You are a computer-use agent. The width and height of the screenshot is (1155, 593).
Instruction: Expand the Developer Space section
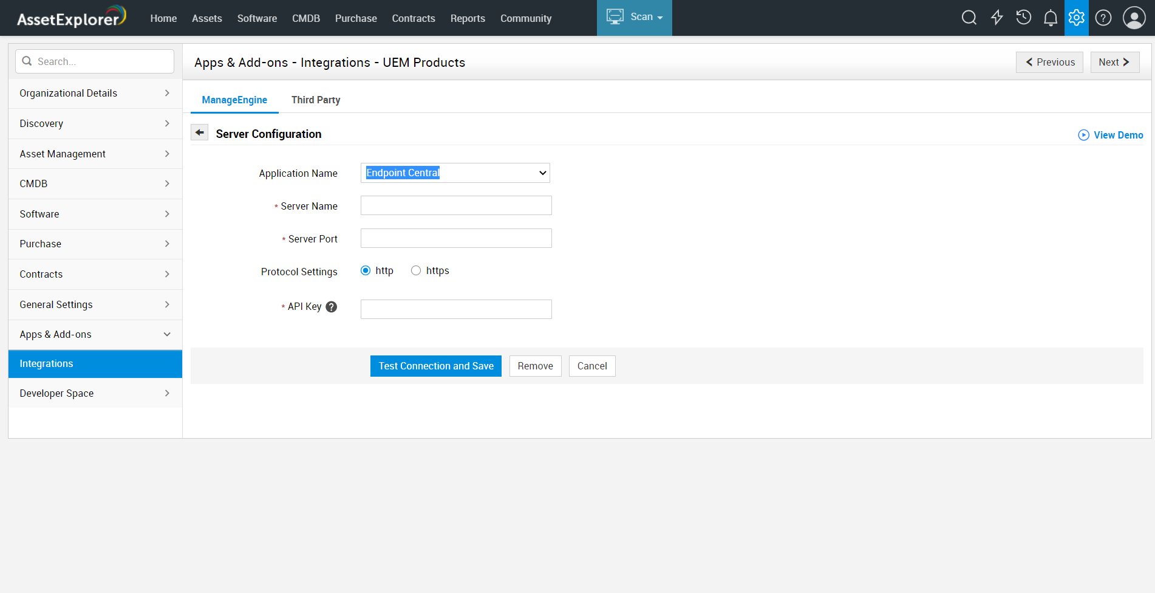coord(95,394)
